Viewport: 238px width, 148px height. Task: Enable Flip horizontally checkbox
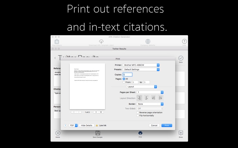[137, 115]
